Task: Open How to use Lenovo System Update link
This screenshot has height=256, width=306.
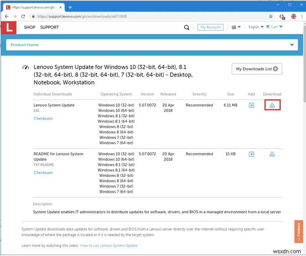Action: (109, 246)
